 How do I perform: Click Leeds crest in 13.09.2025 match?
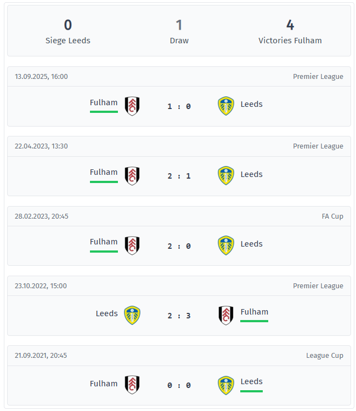[x=226, y=106]
